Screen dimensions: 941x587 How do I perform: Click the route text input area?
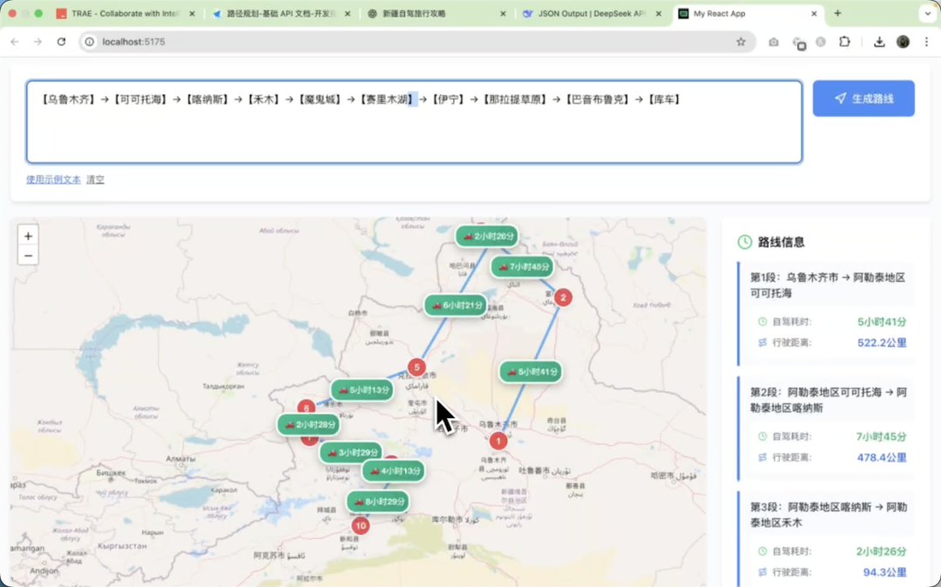tap(414, 131)
